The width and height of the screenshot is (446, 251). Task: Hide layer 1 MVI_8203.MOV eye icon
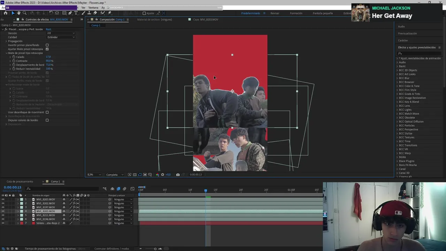(x=3, y=199)
